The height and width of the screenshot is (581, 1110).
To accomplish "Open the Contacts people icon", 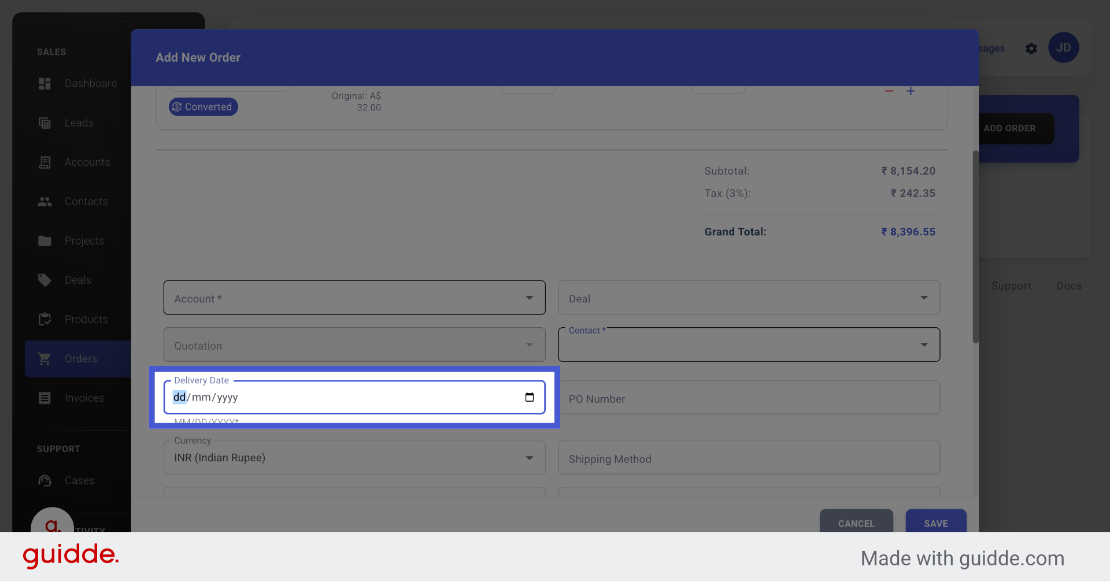I will (45, 202).
